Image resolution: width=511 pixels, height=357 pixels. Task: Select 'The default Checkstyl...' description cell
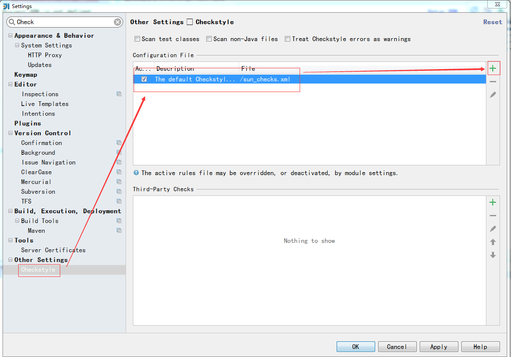pos(195,79)
